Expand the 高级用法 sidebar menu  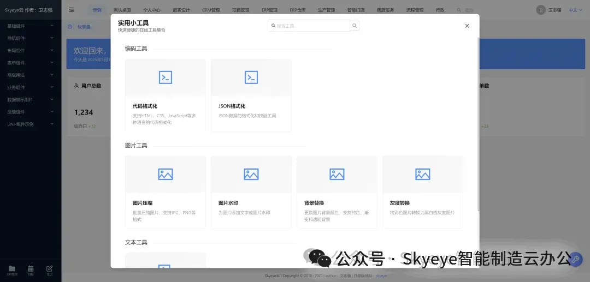click(31, 75)
